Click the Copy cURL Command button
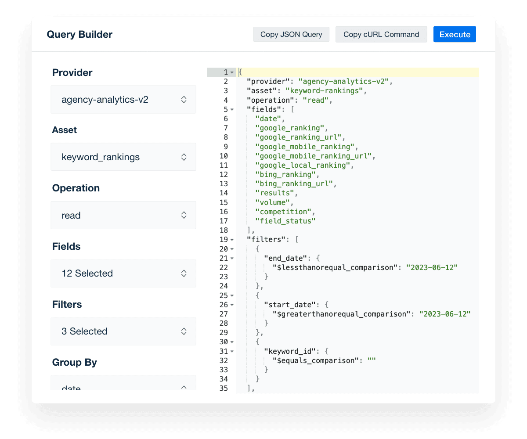The width and height of the screenshot is (527, 439). point(381,34)
